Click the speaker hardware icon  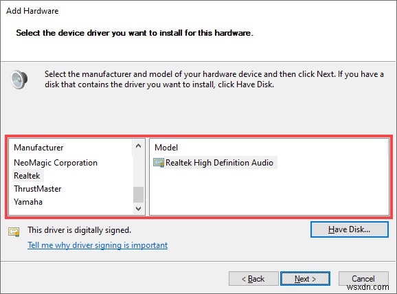point(19,79)
